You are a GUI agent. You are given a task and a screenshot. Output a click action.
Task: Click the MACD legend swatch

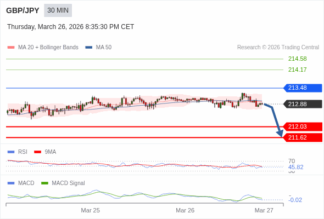tap(11, 183)
